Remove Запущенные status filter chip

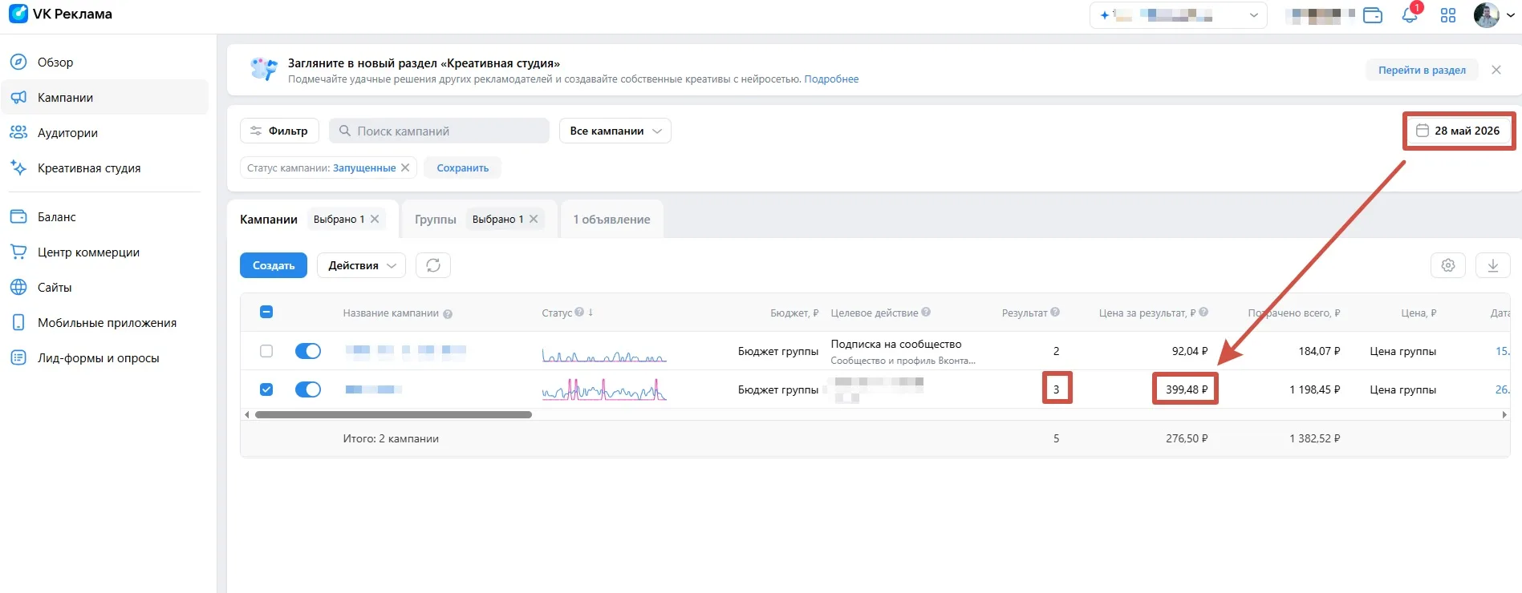click(405, 167)
